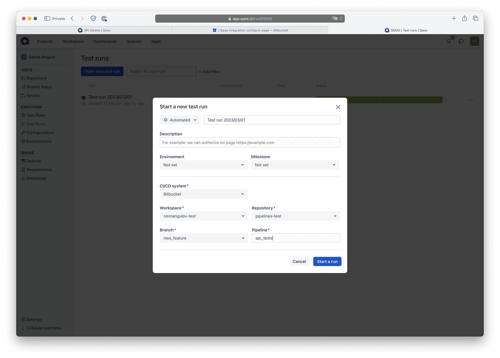Click the Bitbucket favicon on the middle tab
Viewport: 500px width, 358px height.
click(x=214, y=30)
